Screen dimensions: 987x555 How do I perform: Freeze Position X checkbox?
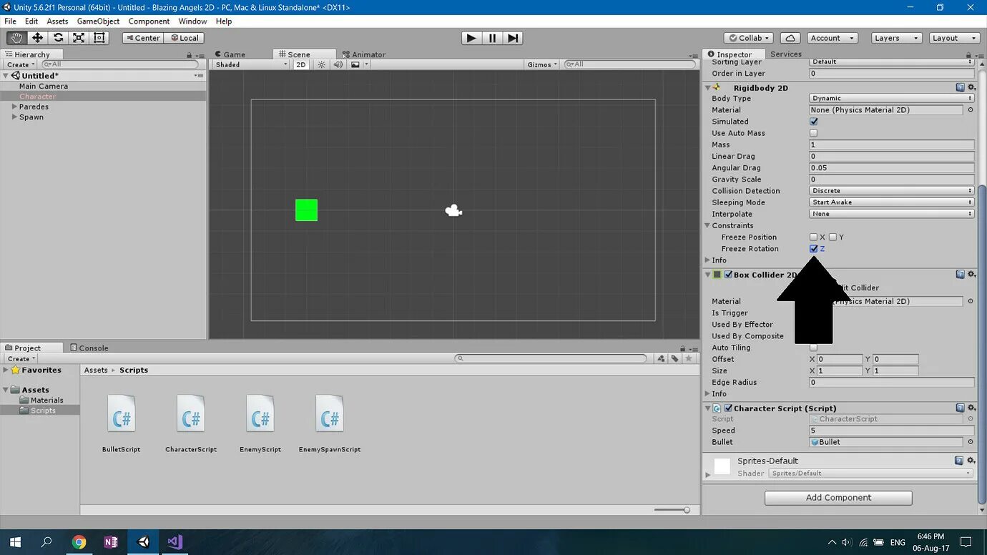[813, 237]
